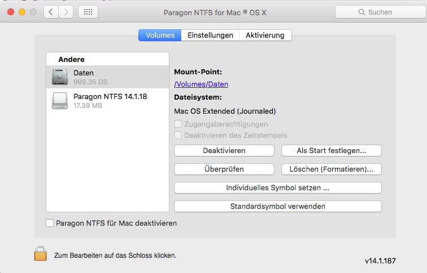Click the Paragon NTFS 14.1.18 disk icon

point(60,101)
